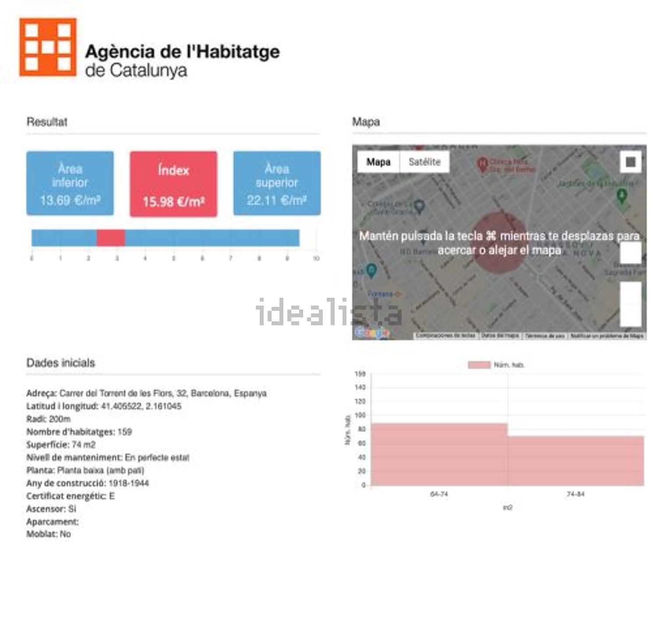Click the Certificat energètic: E line
Viewport: 657px width, 623px height.
[71, 496]
